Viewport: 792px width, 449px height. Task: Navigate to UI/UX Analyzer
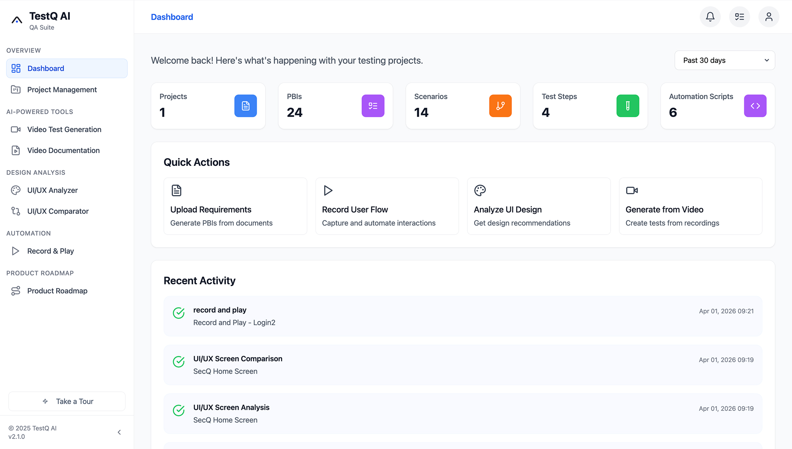click(67, 190)
